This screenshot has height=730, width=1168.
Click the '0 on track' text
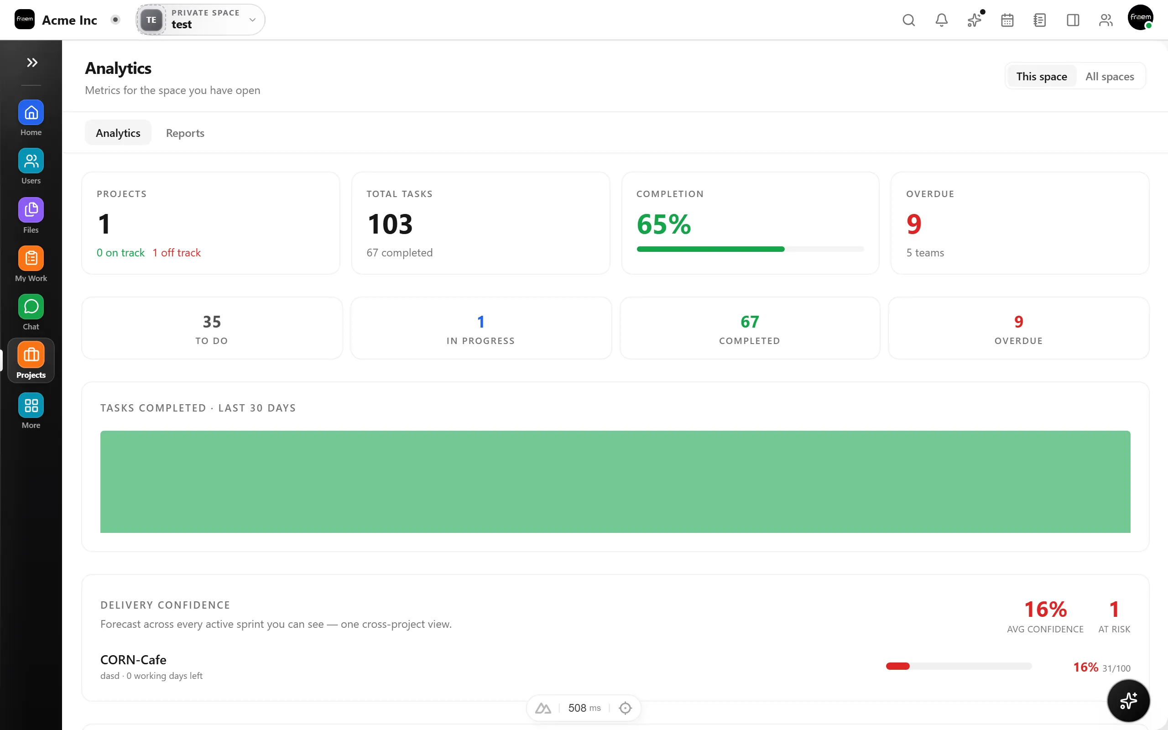pos(120,252)
